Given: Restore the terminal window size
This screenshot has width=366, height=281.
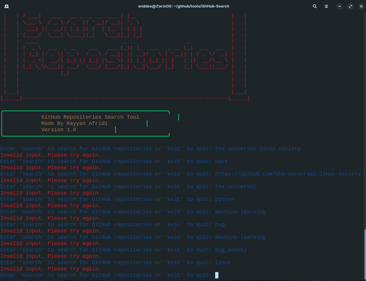Looking at the screenshot, I should (350, 6).
